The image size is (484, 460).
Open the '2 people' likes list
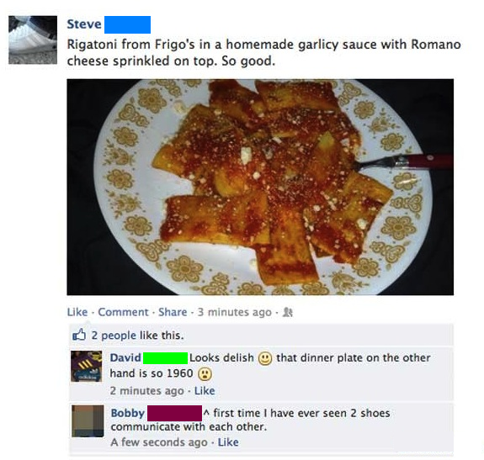click(114, 336)
